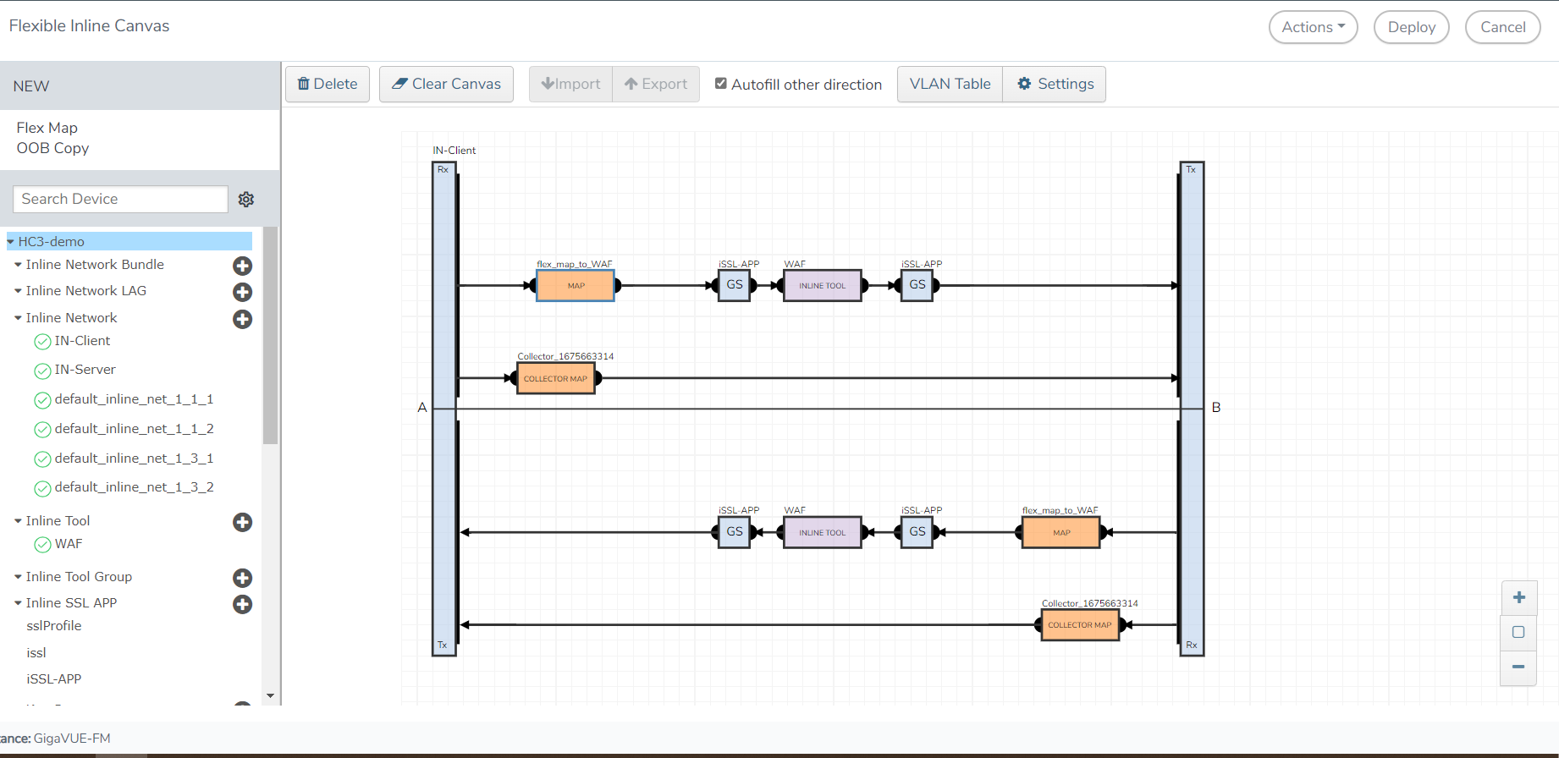The height and width of the screenshot is (758, 1559).
Task: Select the INLINE TOOL node in the lower flow
Action: point(823,532)
